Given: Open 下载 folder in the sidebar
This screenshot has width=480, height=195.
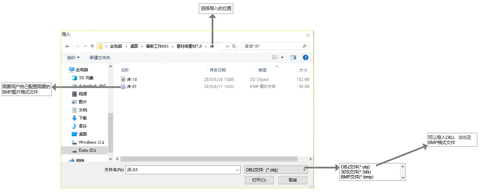Looking at the screenshot, I should coord(80,118).
